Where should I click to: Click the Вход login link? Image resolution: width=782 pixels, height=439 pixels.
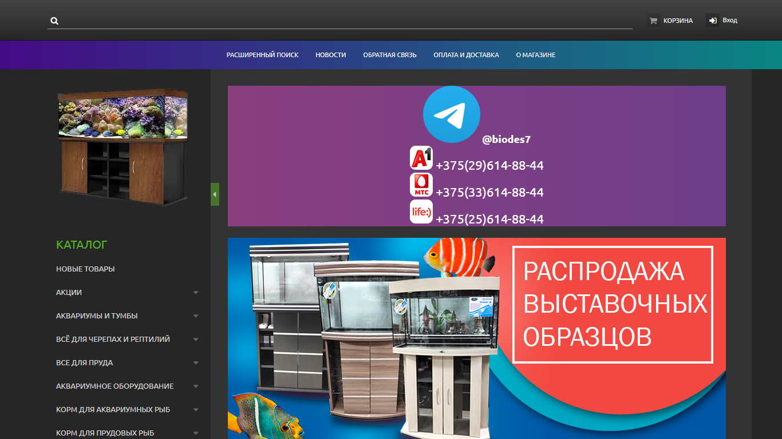pyautogui.click(x=730, y=20)
